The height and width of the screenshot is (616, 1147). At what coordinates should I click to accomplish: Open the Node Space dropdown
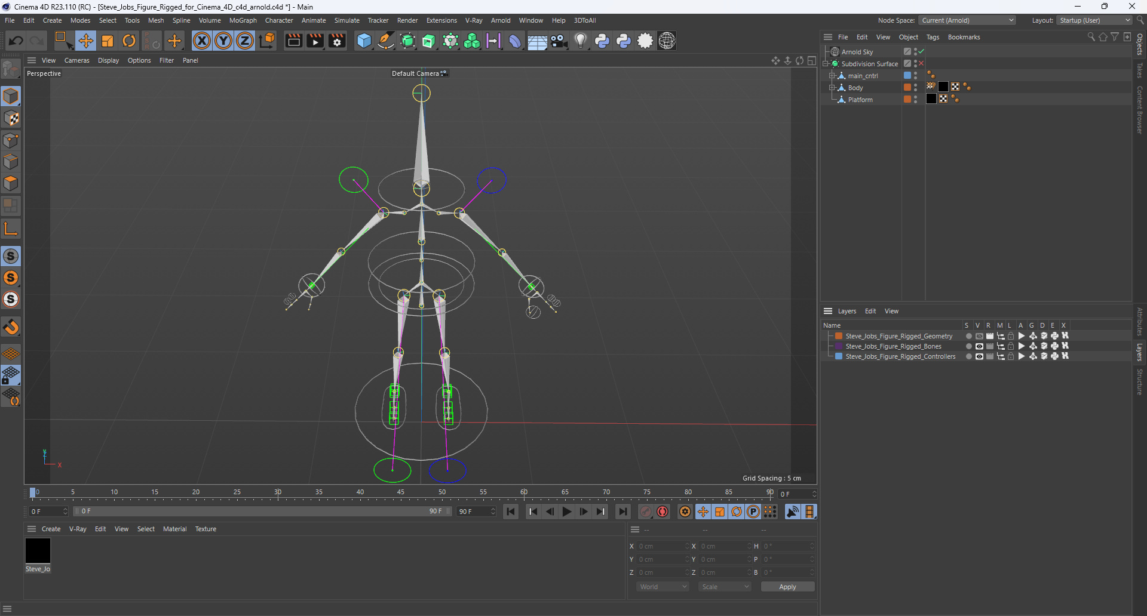(967, 20)
